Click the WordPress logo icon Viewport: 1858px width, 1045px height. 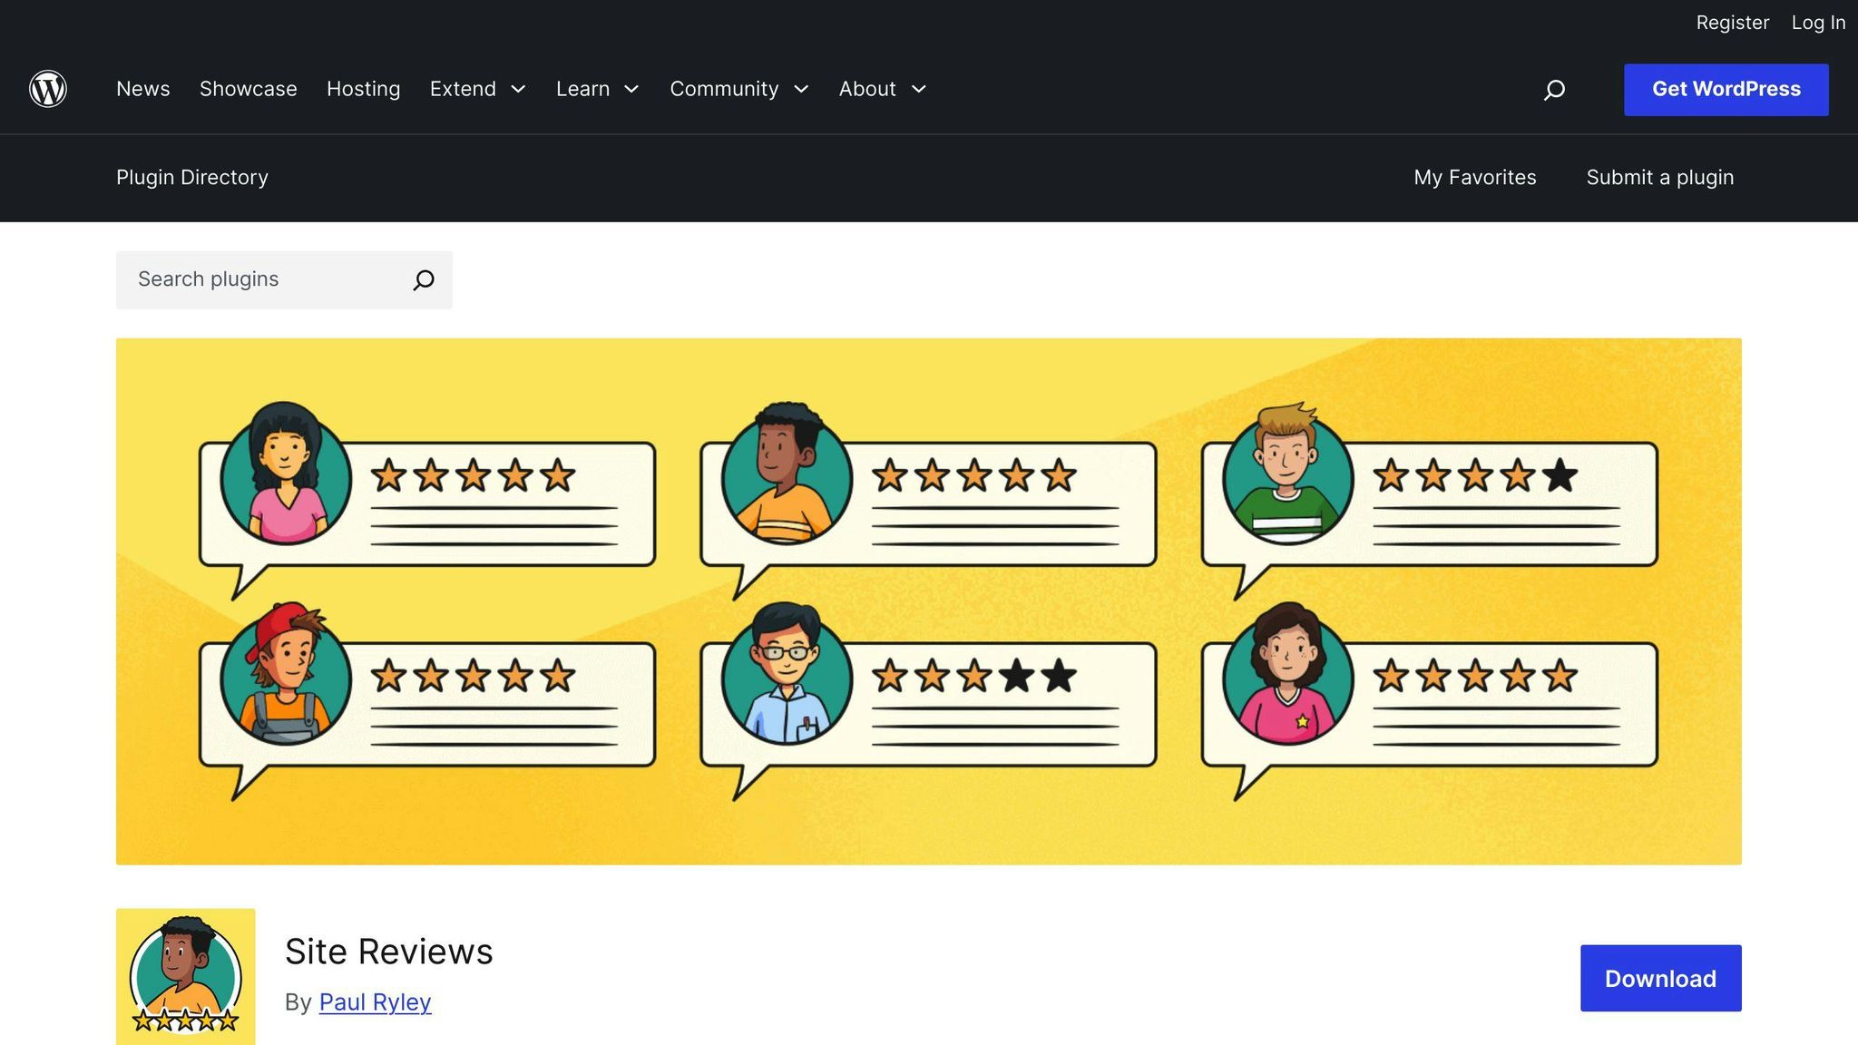tap(48, 89)
